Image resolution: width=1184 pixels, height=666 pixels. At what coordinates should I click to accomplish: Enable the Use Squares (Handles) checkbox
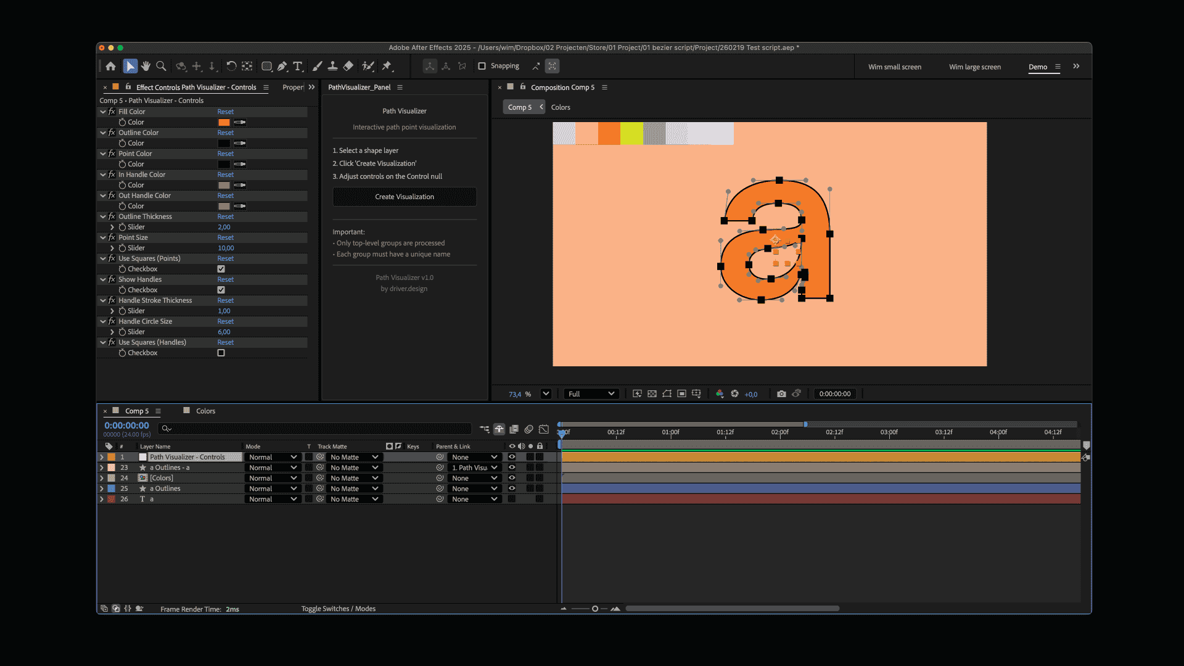pos(221,353)
